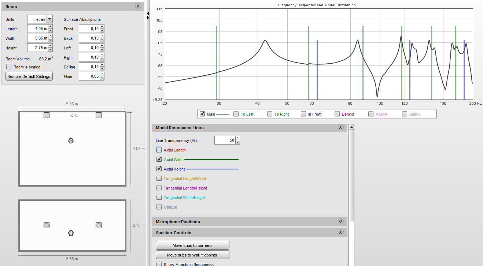This screenshot has width=483, height=266.
Task: Click Move subs to wall midpoints
Action: click(192, 255)
